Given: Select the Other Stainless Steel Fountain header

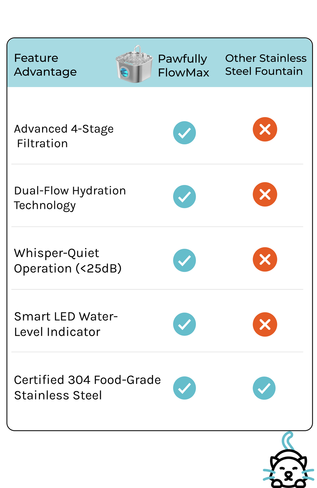Looking at the screenshot, I should click(266, 65).
